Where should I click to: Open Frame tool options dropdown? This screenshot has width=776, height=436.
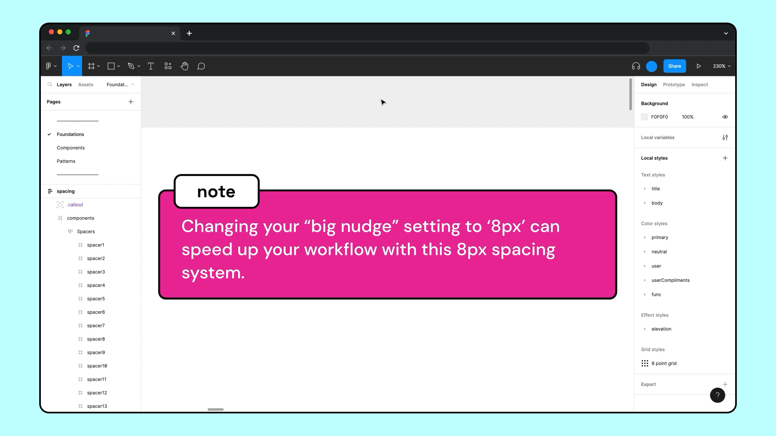98,66
